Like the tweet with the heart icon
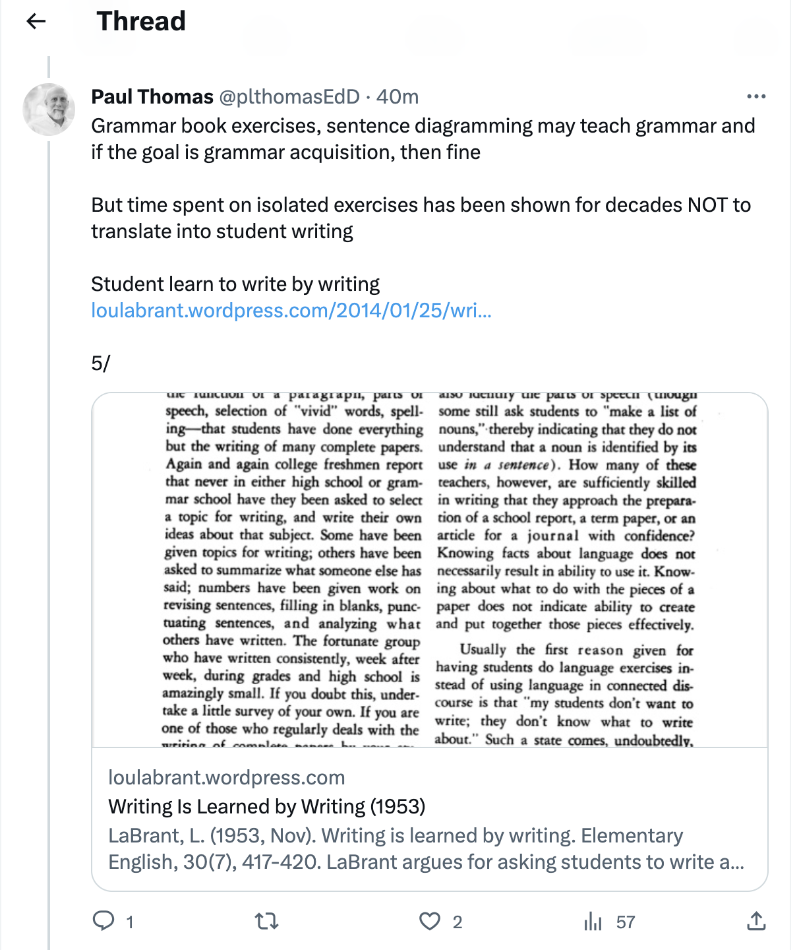This screenshot has width=799, height=950. pos(430,921)
